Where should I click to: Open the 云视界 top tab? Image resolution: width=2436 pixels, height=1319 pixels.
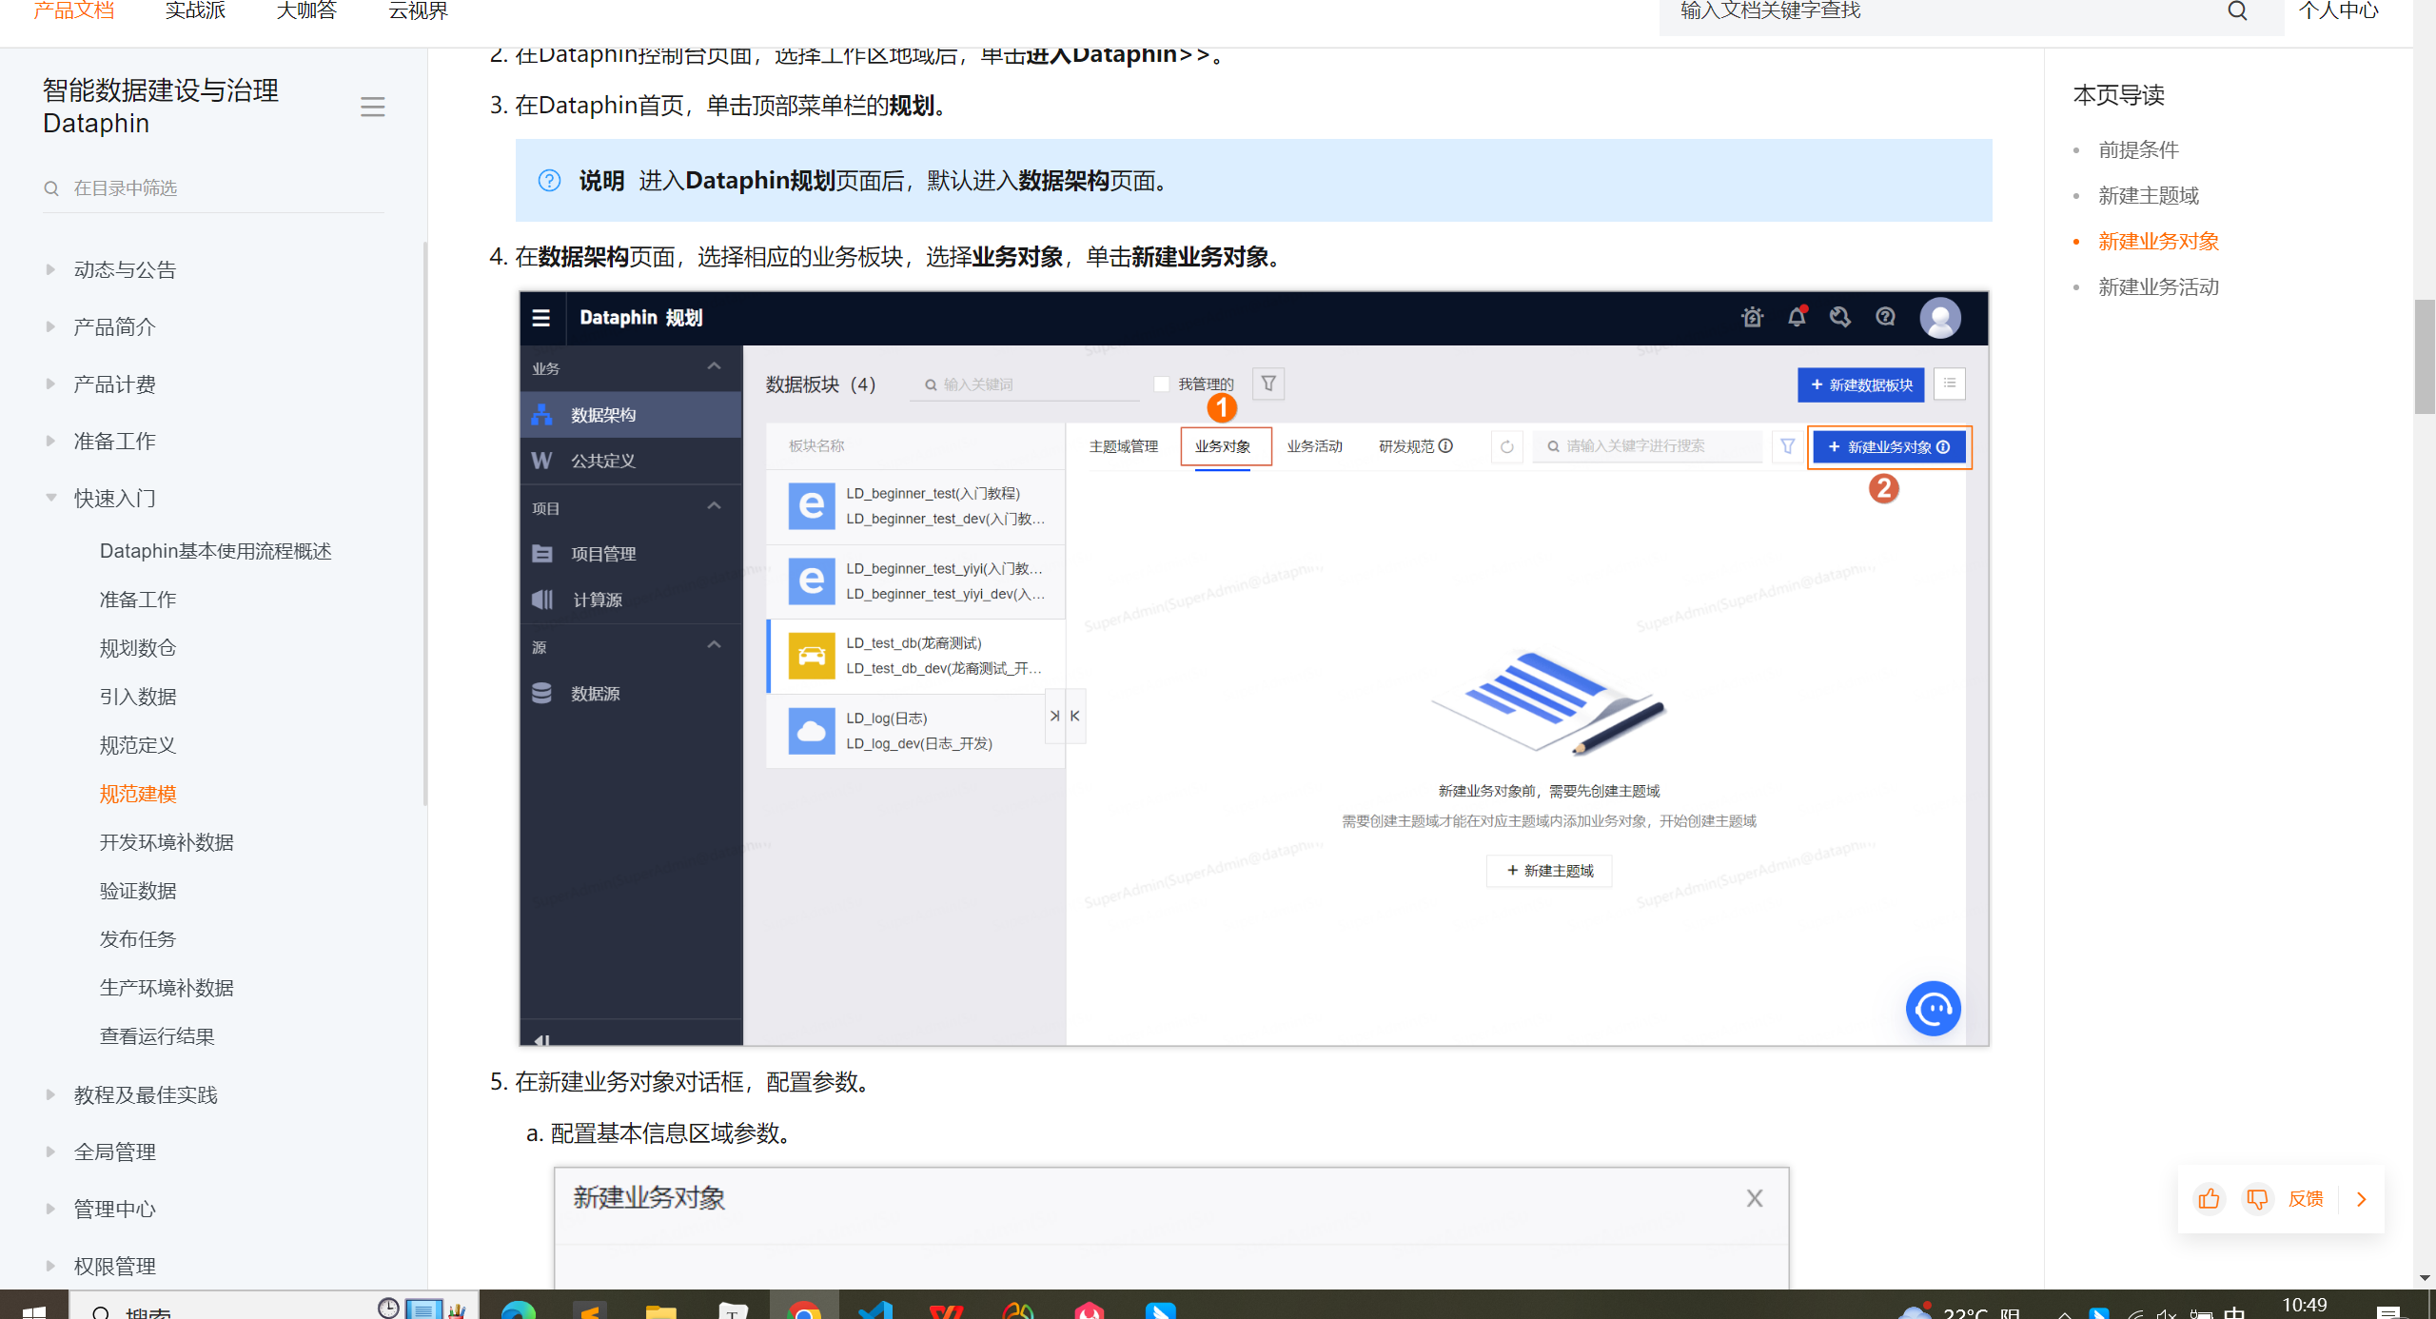418,10
